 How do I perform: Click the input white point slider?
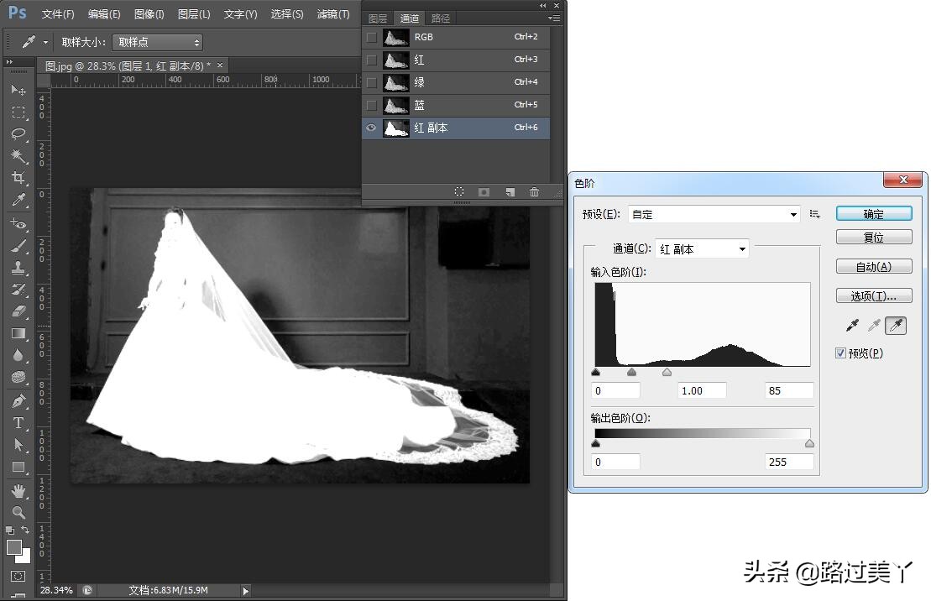pos(667,373)
